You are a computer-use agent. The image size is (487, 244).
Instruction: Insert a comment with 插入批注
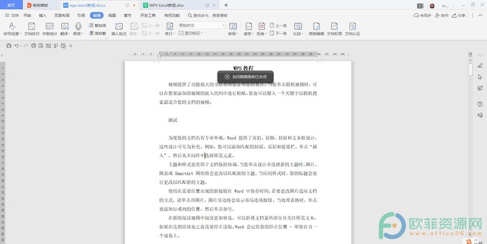[119, 29]
